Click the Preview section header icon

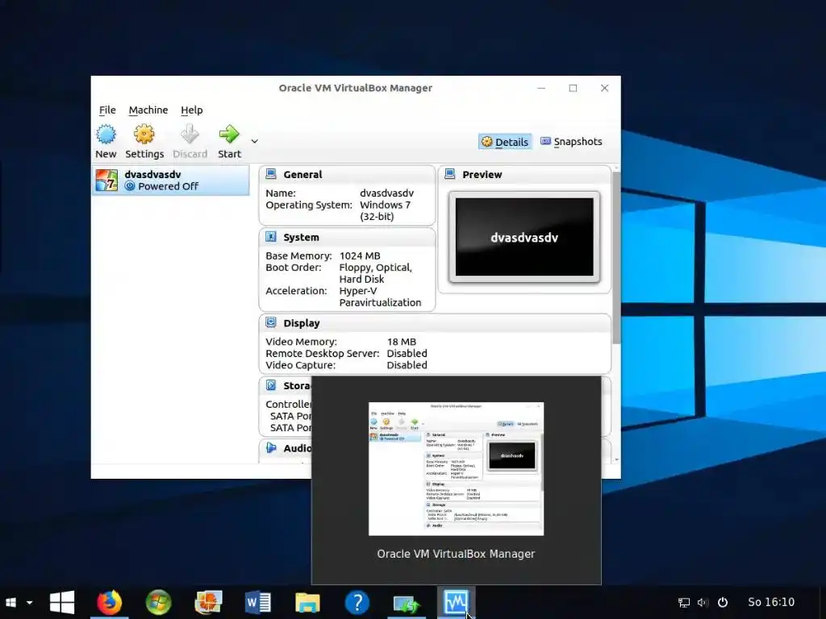[450, 174]
